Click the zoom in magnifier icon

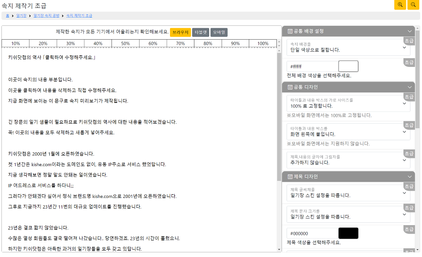400,5
